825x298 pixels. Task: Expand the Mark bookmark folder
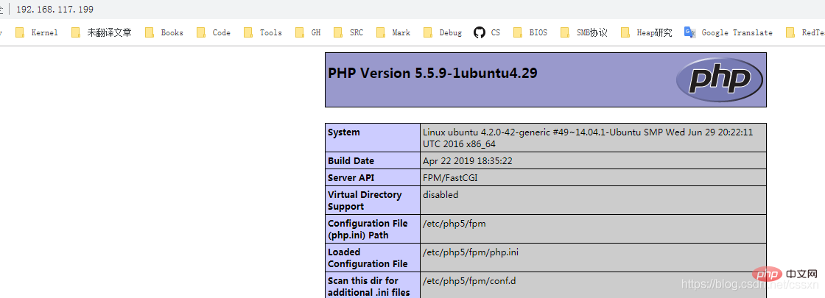[393, 32]
